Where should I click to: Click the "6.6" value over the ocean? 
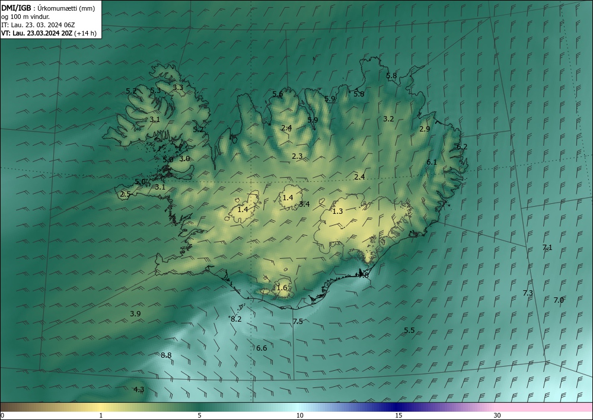262,348
